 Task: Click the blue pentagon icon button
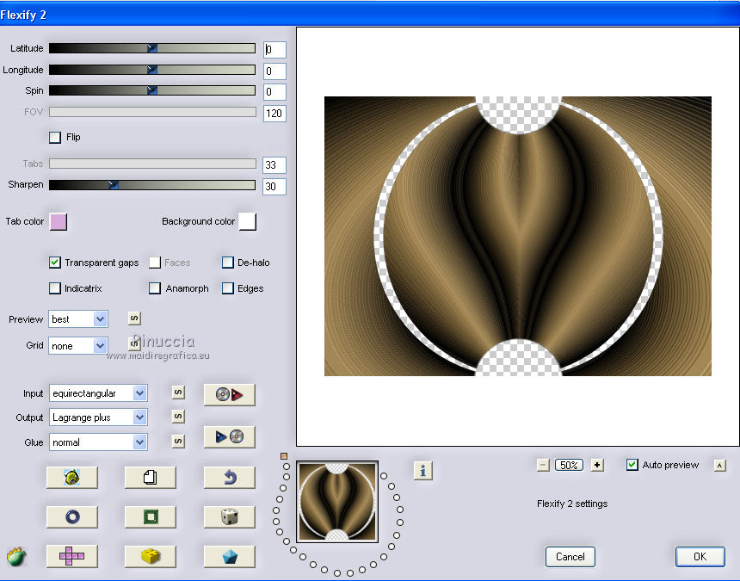(229, 556)
